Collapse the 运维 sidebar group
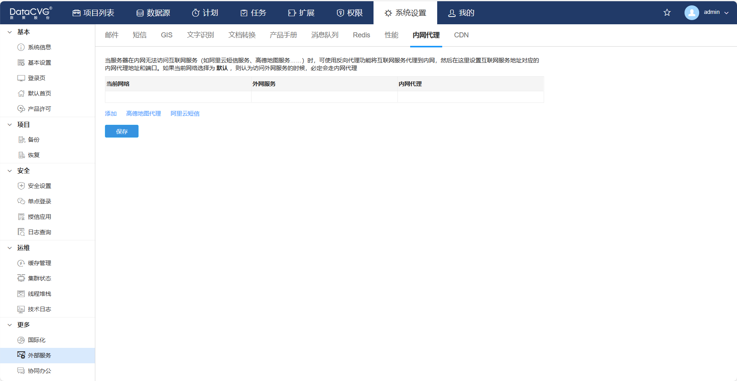Viewport: 737px width, 381px height. 10,248
